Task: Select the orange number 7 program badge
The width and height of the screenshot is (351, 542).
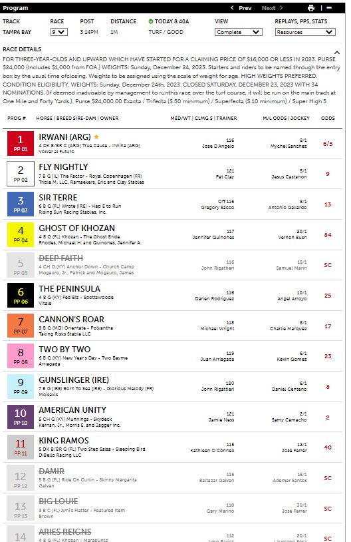Action: [x=21, y=326]
